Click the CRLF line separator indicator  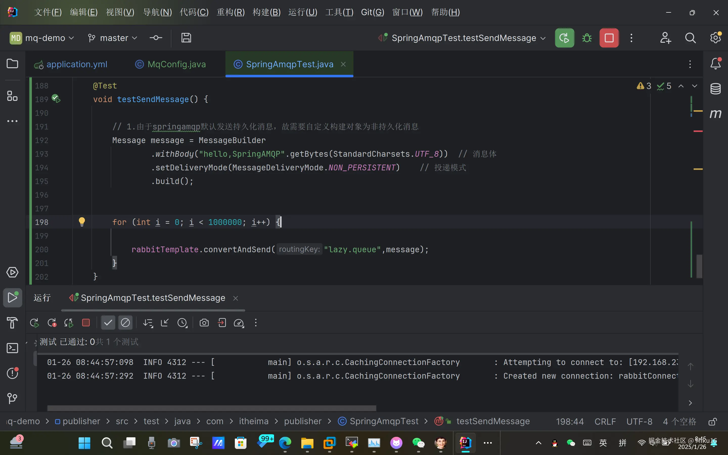point(605,421)
